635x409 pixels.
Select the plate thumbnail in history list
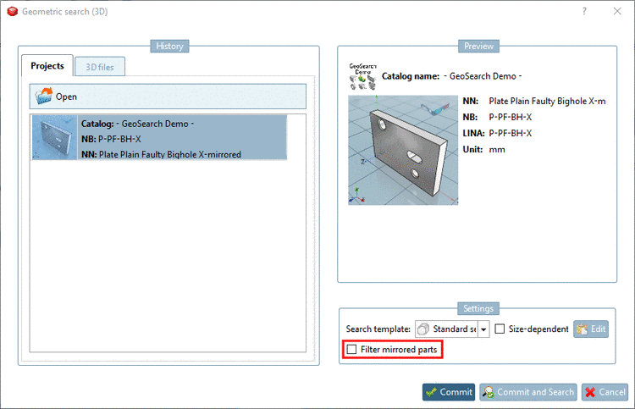[x=54, y=137]
